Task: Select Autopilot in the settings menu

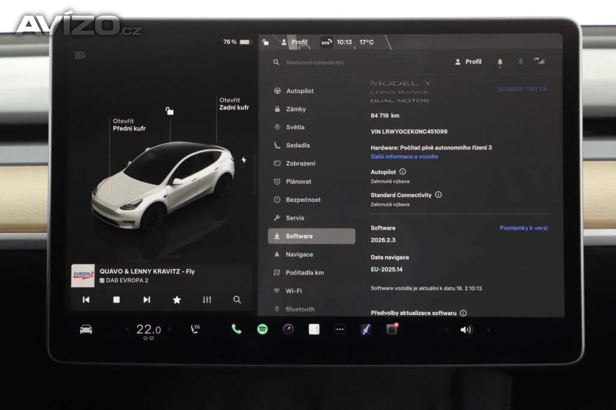Action: coord(300,91)
